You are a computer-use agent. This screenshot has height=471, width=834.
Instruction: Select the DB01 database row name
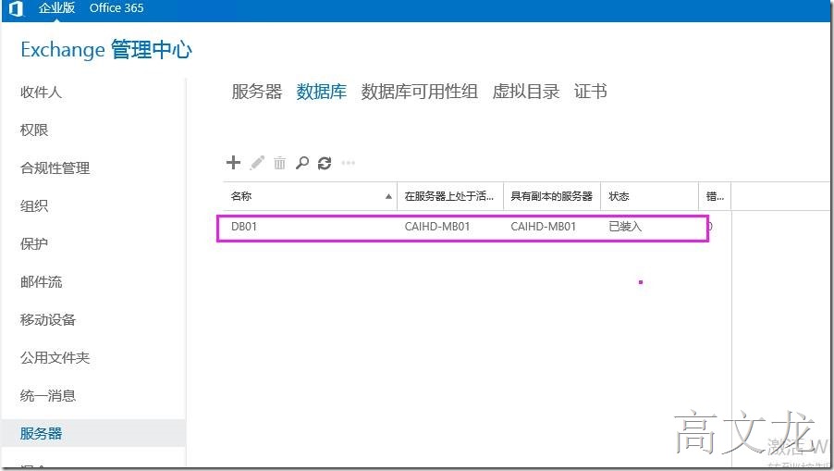coord(244,227)
